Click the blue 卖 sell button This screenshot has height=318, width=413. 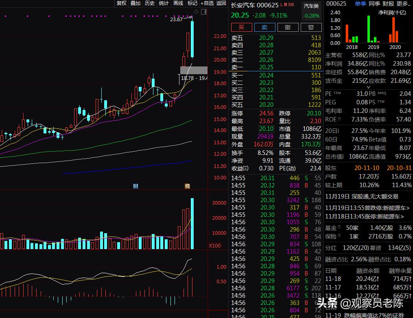[265, 27]
